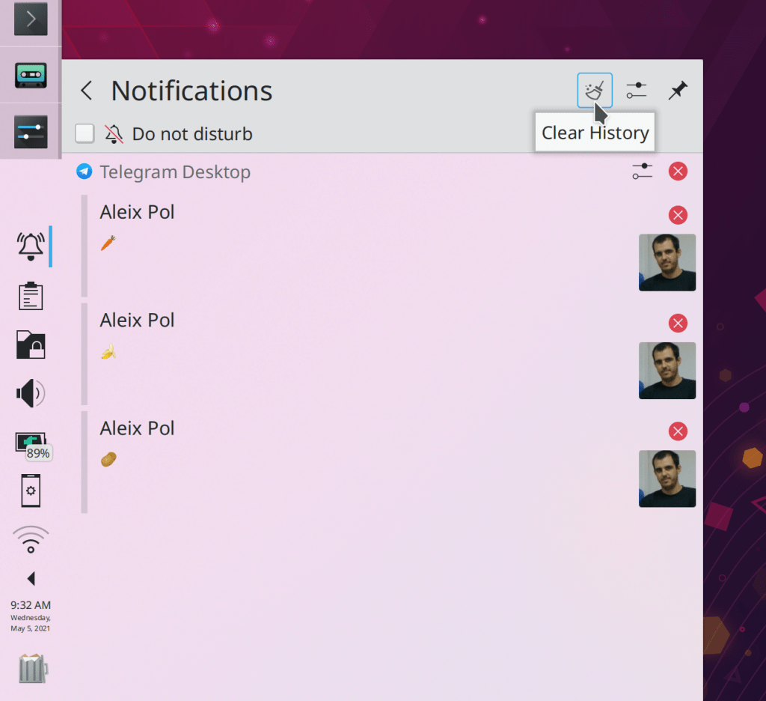
Task: Dismiss all Telegram Desktop notifications
Action: pos(678,172)
